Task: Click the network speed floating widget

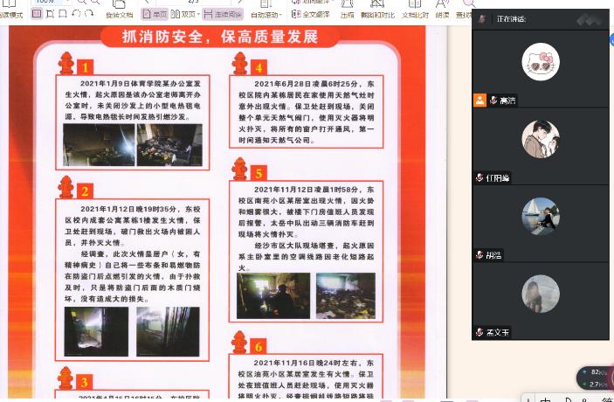Action: point(595,378)
